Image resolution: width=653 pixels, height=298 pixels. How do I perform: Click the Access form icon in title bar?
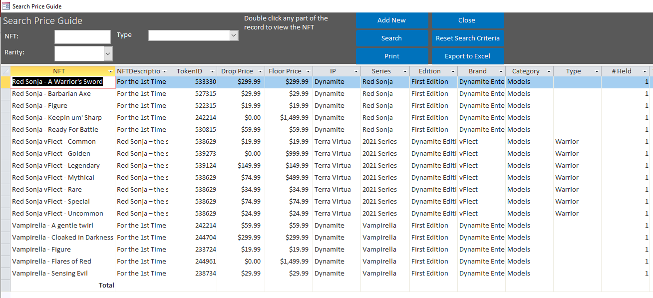[x=6, y=6]
